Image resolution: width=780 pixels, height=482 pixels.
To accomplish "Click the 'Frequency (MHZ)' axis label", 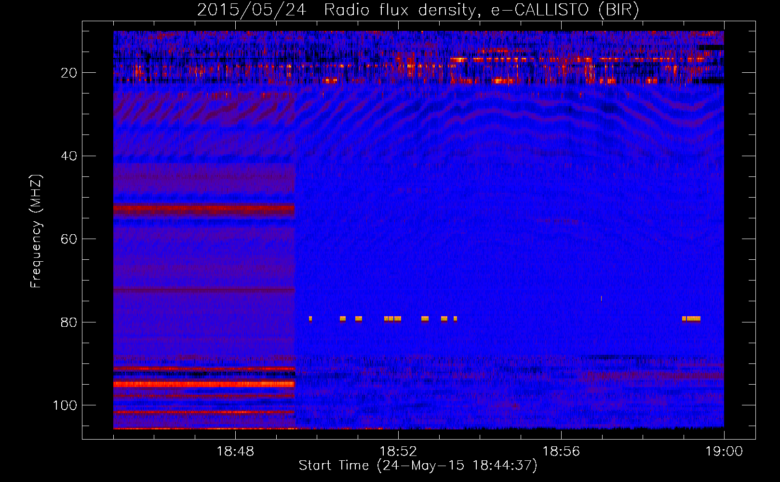I will pyautogui.click(x=36, y=231).
